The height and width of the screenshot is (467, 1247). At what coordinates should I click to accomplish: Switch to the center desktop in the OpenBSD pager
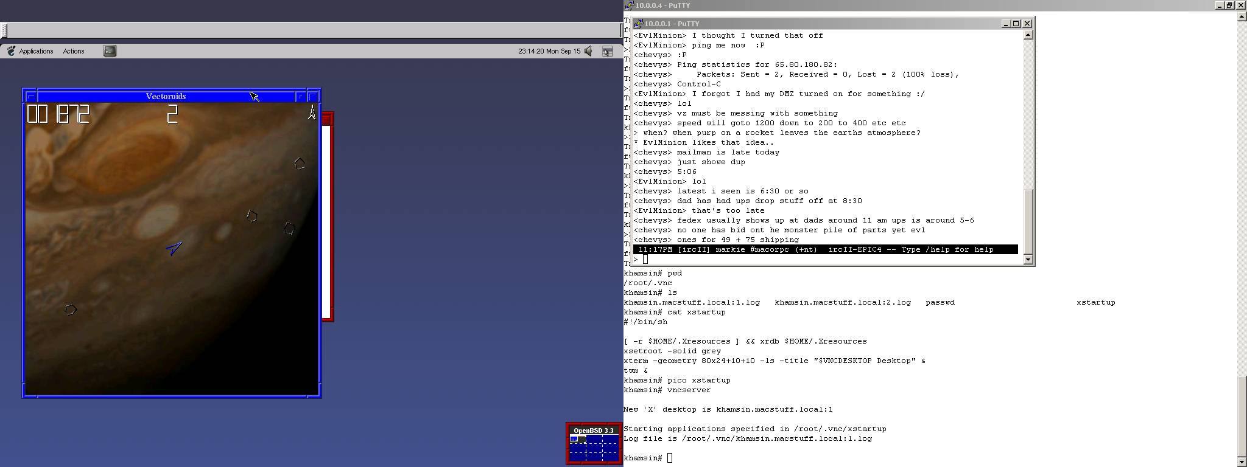(594, 447)
